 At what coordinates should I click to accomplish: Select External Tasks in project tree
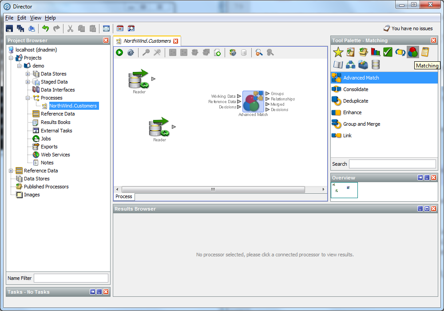click(56, 131)
